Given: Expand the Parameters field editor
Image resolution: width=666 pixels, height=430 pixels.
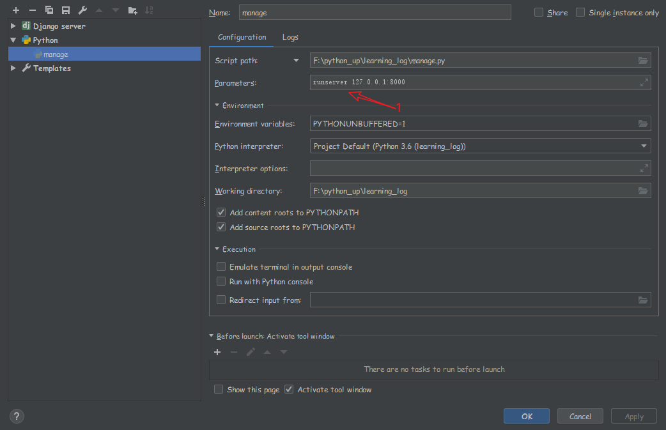Looking at the screenshot, I should [644, 82].
